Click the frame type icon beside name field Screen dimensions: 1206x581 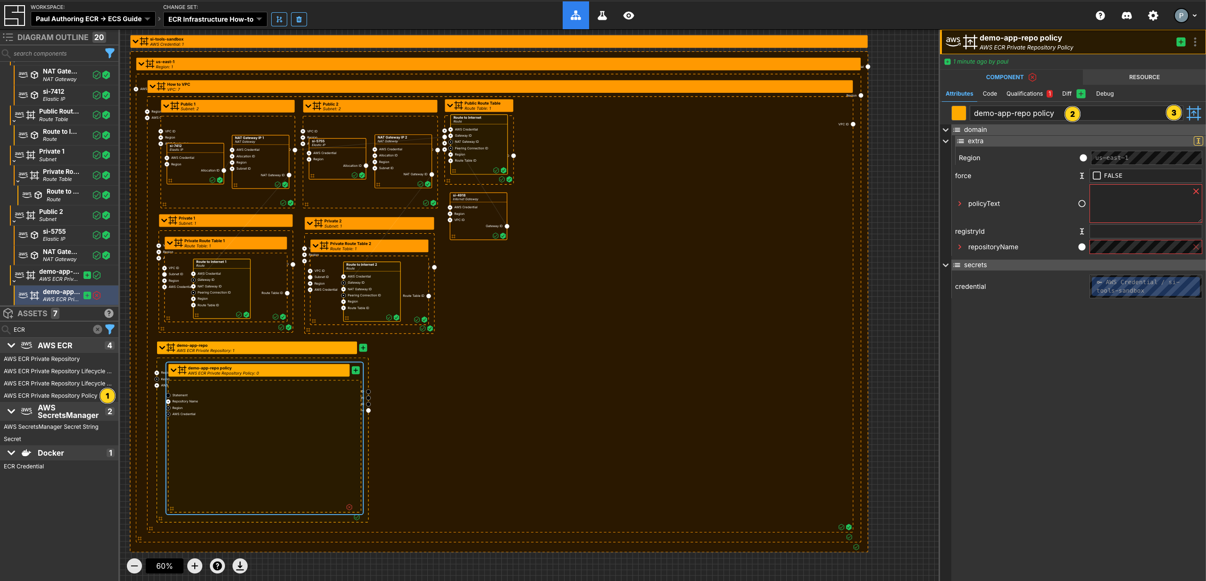coord(1194,113)
